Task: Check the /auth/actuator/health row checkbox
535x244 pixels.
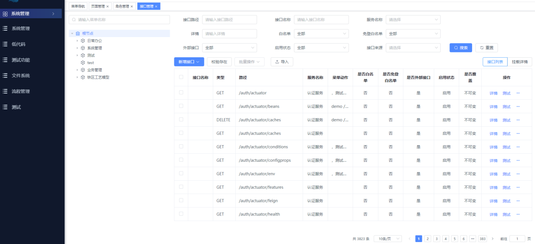Action: [x=181, y=214]
